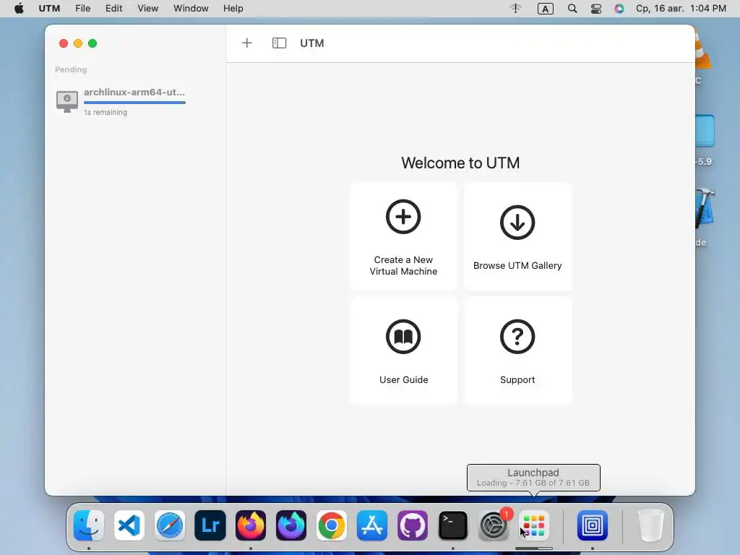Open the Window menu

click(x=191, y=9)
